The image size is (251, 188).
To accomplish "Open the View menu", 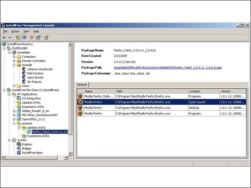I will pyautogui.click(x=26, y=31).
